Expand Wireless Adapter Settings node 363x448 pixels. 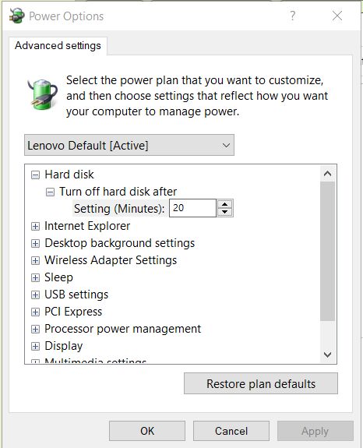pyautogui.click(x=35, y=260)
